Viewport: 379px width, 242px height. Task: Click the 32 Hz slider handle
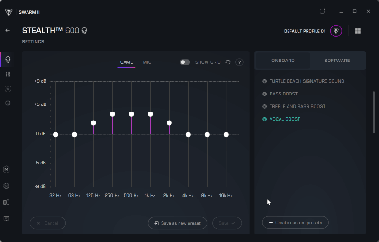(x=55, y=135)
